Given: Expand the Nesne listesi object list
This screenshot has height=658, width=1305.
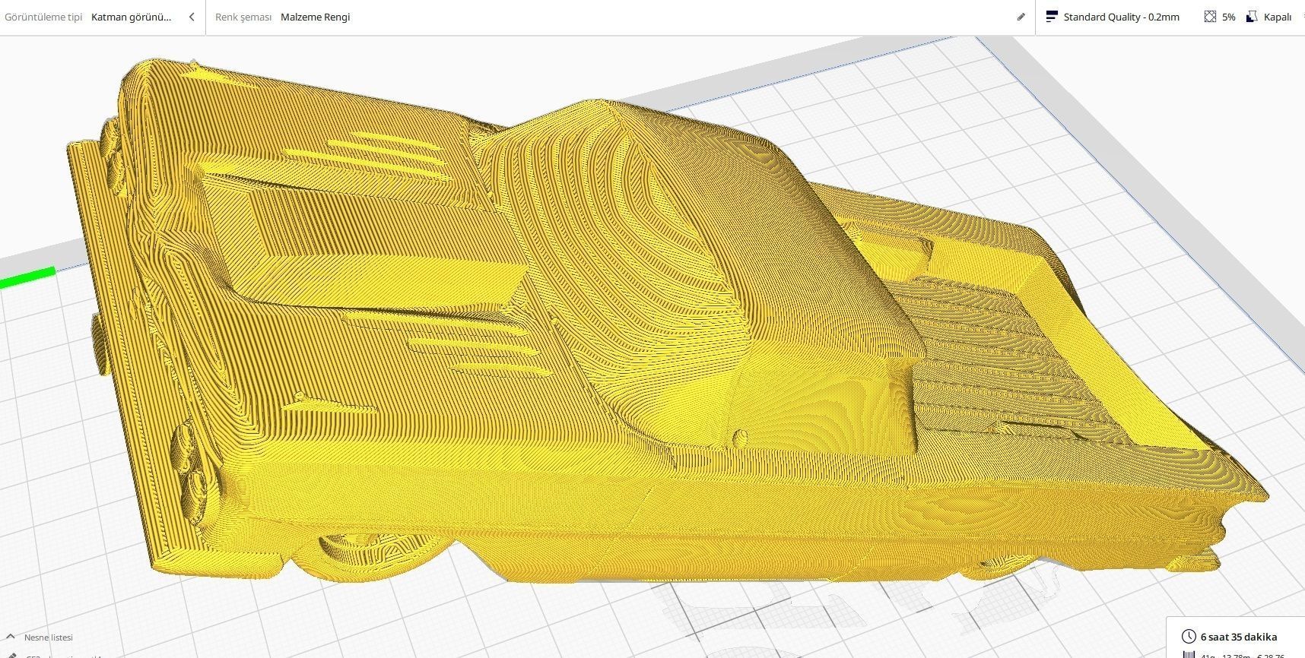Looking at the screenshot, I should pos(11,637).
